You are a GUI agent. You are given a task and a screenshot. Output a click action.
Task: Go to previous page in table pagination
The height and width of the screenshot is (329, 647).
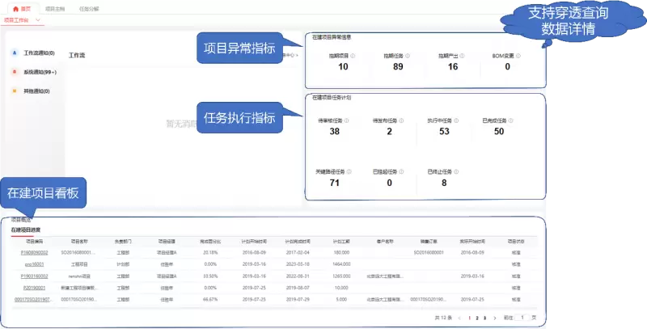point(459,318)
